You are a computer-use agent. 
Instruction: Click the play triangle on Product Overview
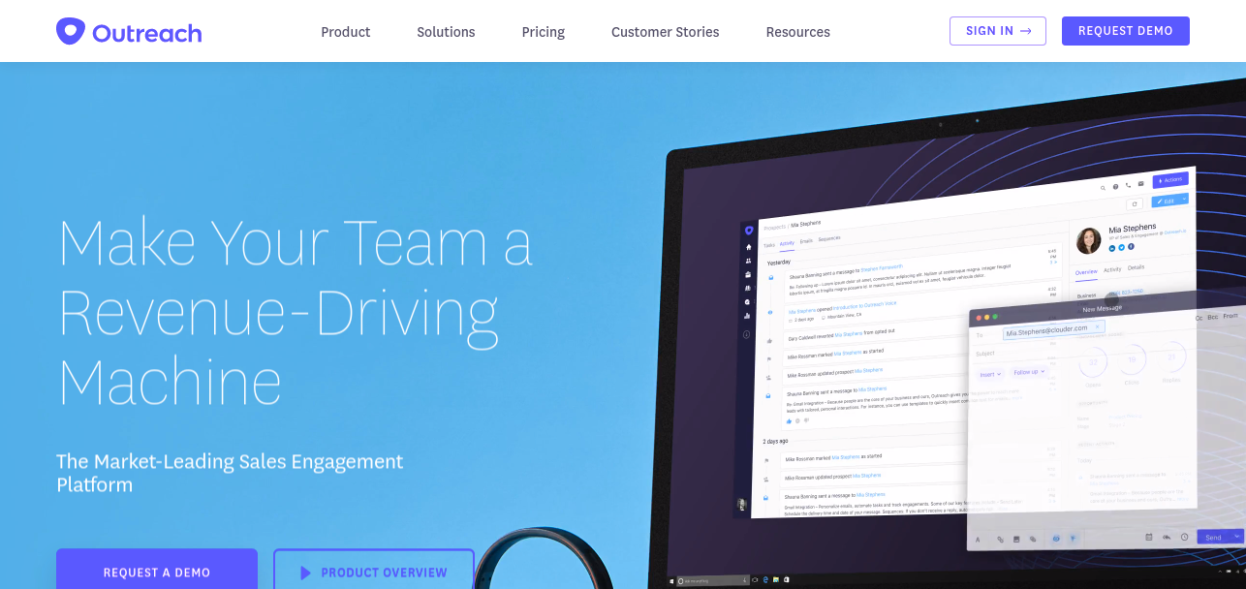tap(306, 573)
